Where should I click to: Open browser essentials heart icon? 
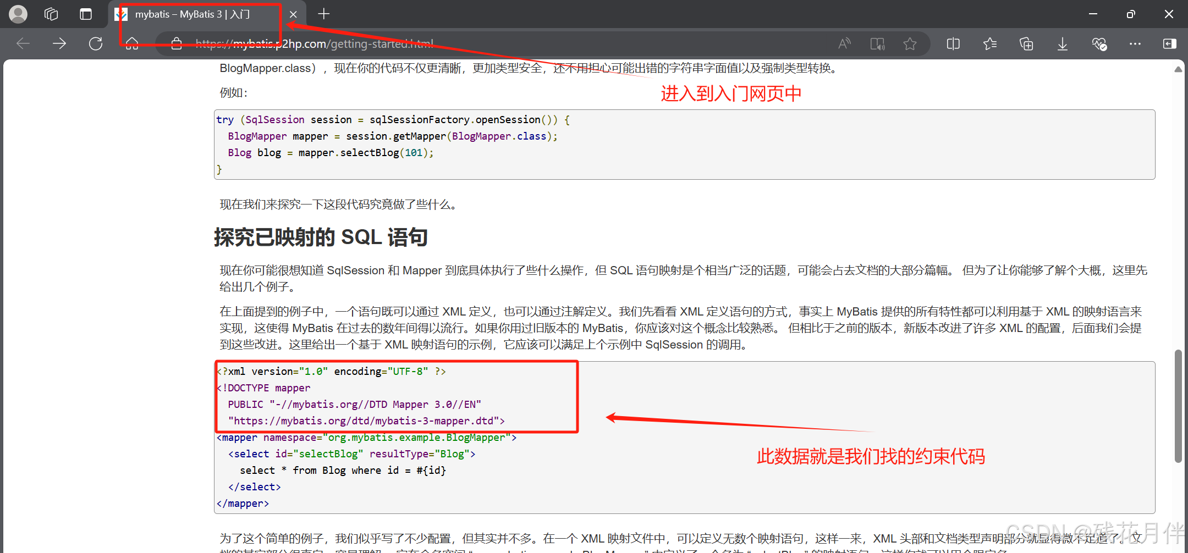[1099, 43]
